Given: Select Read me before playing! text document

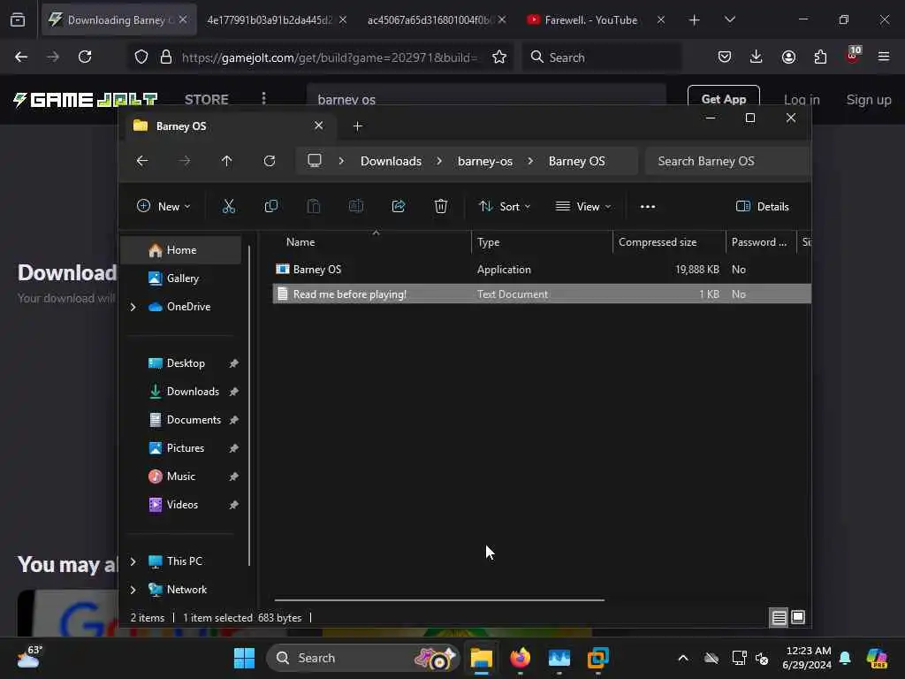Looking at the screenshot, I should 542,294.
